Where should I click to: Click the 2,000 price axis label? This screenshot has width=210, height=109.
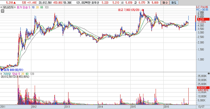201,42
